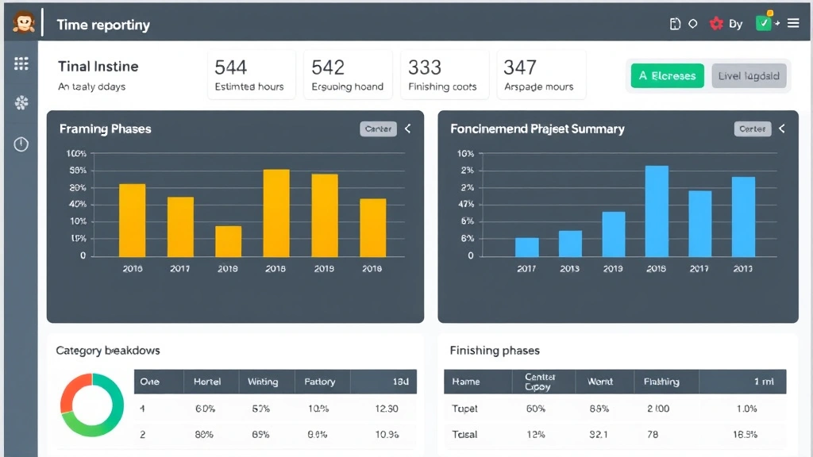Collapse the Framing Phases panel
Viewport: 813px width, 457px height.
tap(407, 129)
